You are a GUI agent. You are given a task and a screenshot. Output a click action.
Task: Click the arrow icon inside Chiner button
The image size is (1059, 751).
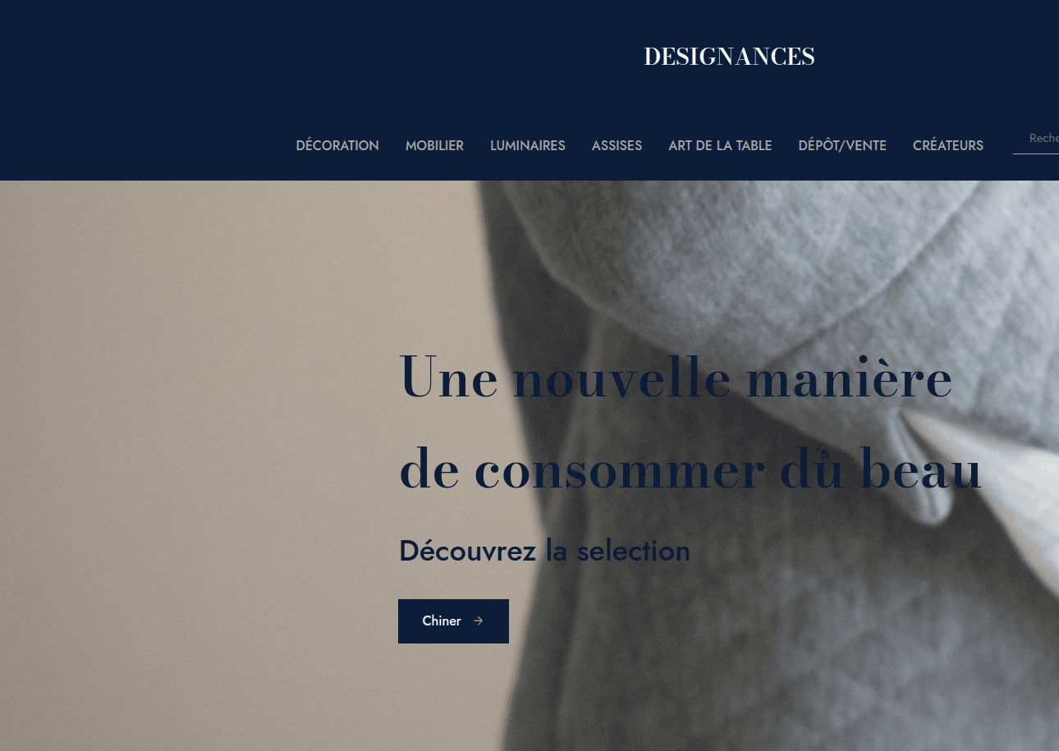479,621
